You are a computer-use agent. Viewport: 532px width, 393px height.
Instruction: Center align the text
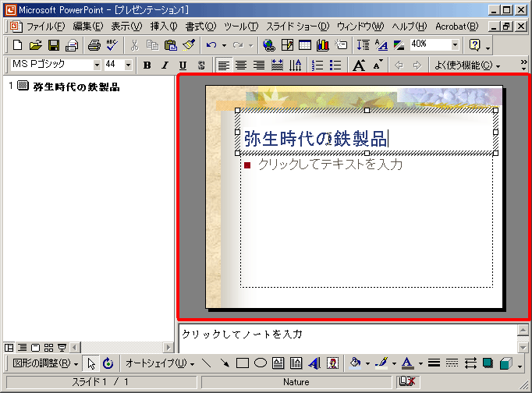coord(241,65)
